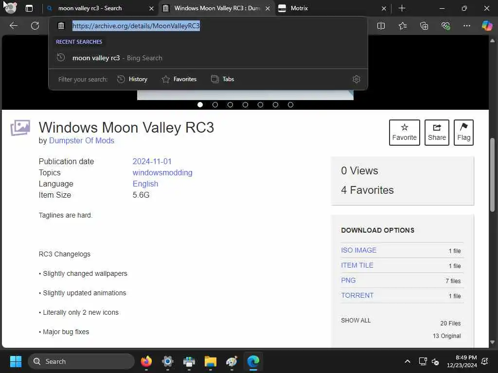Screen dimensions: 498x373
Task: Select the fifth carousel dot
Action: (x=261, y=105)
